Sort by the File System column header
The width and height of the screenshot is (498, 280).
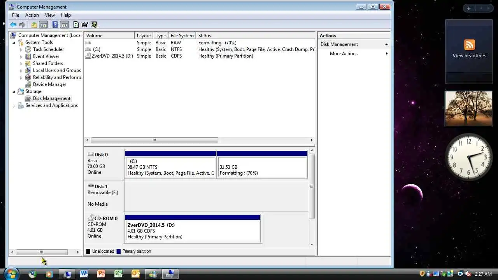pyautogui.click(x=182, y=35)
